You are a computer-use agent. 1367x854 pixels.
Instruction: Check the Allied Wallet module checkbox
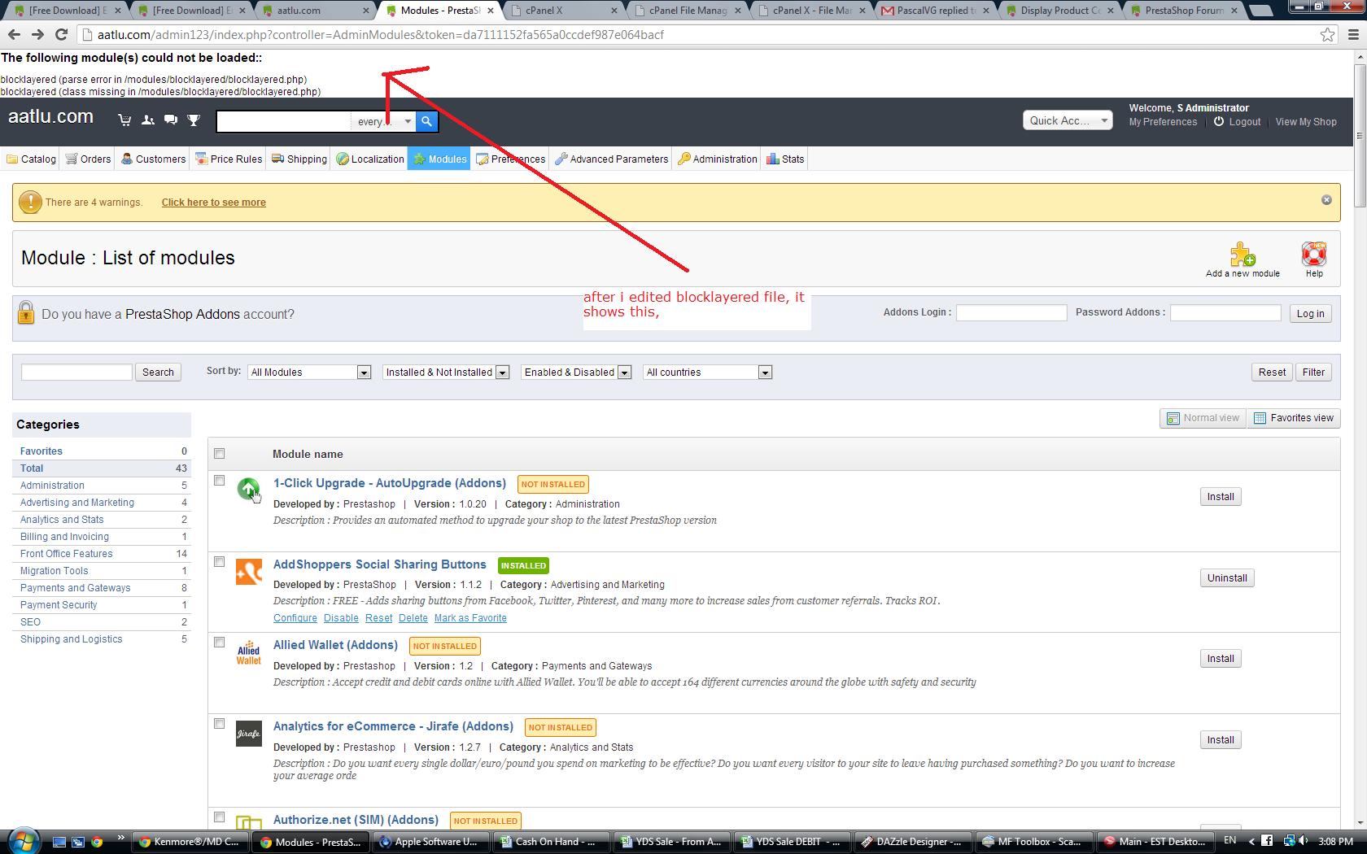click(x=219, y=643)
